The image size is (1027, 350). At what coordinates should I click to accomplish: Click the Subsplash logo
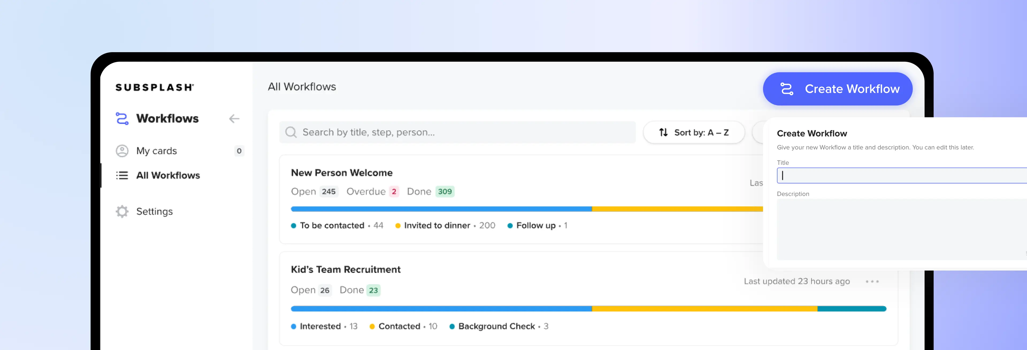(155, 88)
